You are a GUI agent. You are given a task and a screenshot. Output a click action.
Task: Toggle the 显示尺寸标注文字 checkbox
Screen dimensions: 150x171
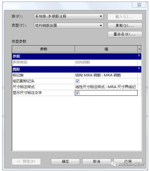pyautogui.click(x=78, y=93)
